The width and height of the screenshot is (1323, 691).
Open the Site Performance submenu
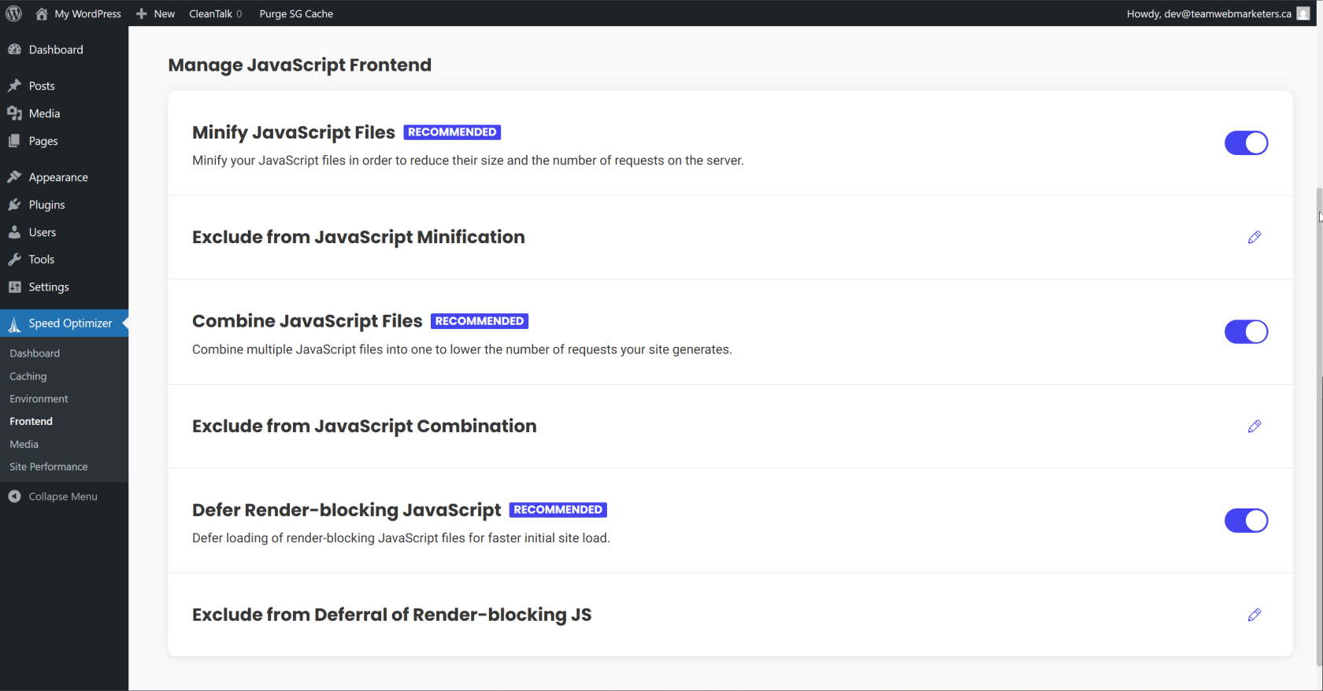click(49, 467)
